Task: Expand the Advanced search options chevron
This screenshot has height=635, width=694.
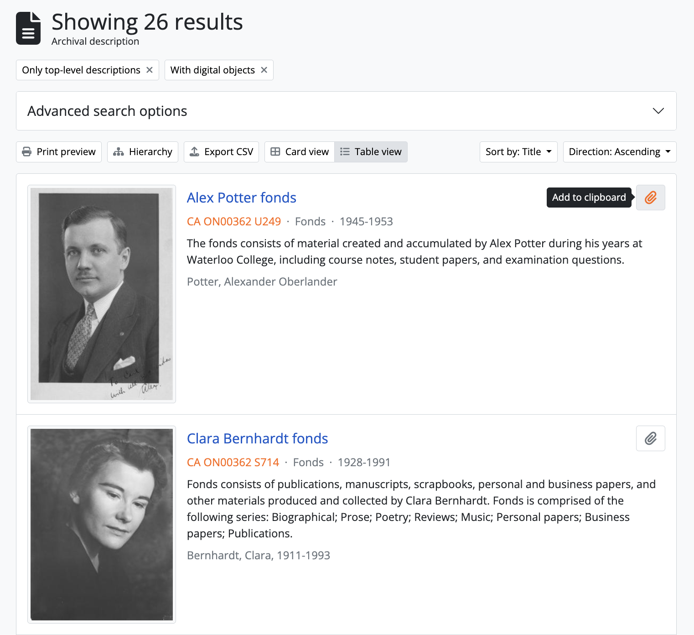Action: [658, 111]
